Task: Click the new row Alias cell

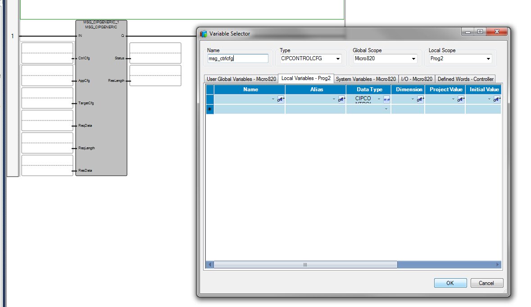Action: (x=316, y=109)
